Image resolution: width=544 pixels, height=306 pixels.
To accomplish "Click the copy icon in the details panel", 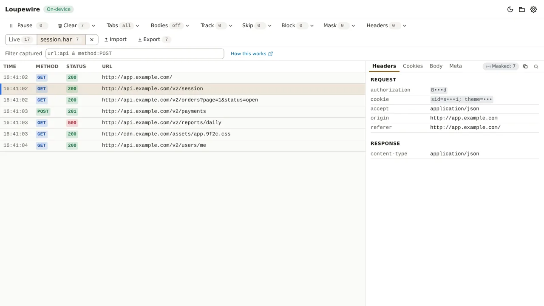I will click(x=525, y=66).
